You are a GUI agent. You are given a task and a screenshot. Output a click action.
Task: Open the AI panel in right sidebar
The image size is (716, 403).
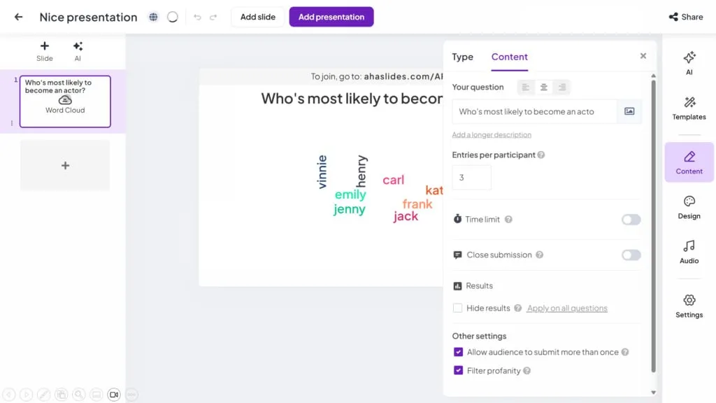click(689, 62)
